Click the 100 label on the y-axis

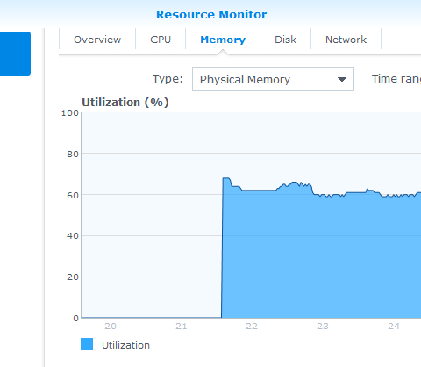(x=70, y=113)
